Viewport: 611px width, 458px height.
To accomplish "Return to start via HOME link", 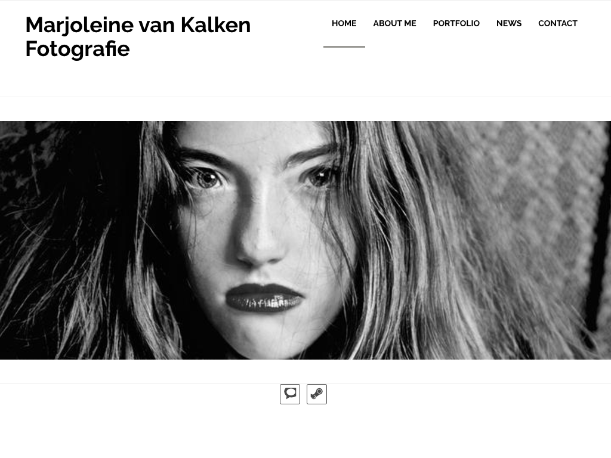I will pyautogui.click(x=344, y=23).
